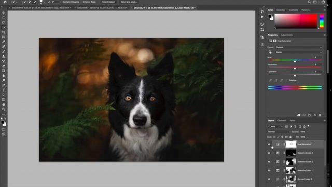Select the Elliptical Marquee tool
This screenshot has height=187, width=332.
click(4, 18)
